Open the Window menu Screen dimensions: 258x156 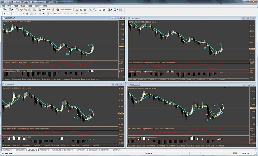coord(38,6)
